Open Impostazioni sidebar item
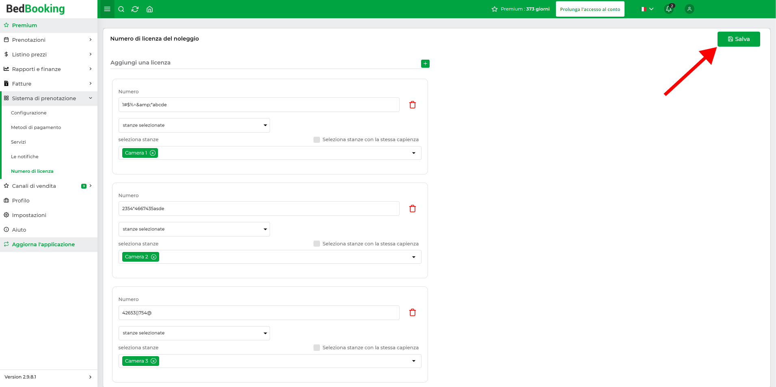The height and width of the screenshot is (387, 776). 49,215
